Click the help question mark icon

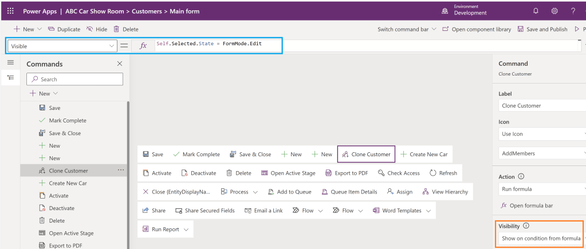pyautogui.click(x=573, y=11)
